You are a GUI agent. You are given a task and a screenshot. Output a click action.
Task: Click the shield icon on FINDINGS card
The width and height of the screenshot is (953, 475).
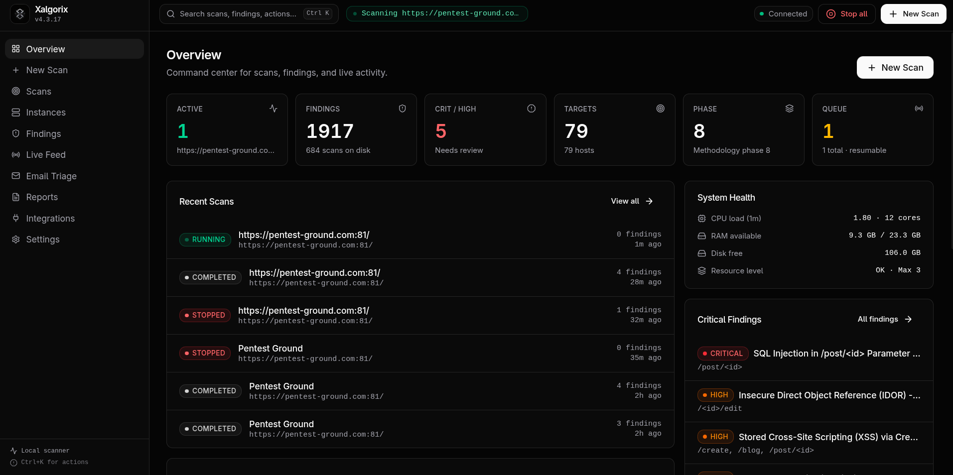(x=403, y=108)
